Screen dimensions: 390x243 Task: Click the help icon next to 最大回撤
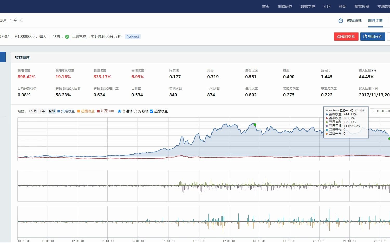374,70
